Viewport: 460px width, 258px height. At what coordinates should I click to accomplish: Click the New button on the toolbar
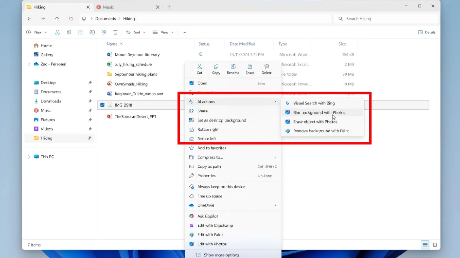pyautogui.click(x=36, y=32)
